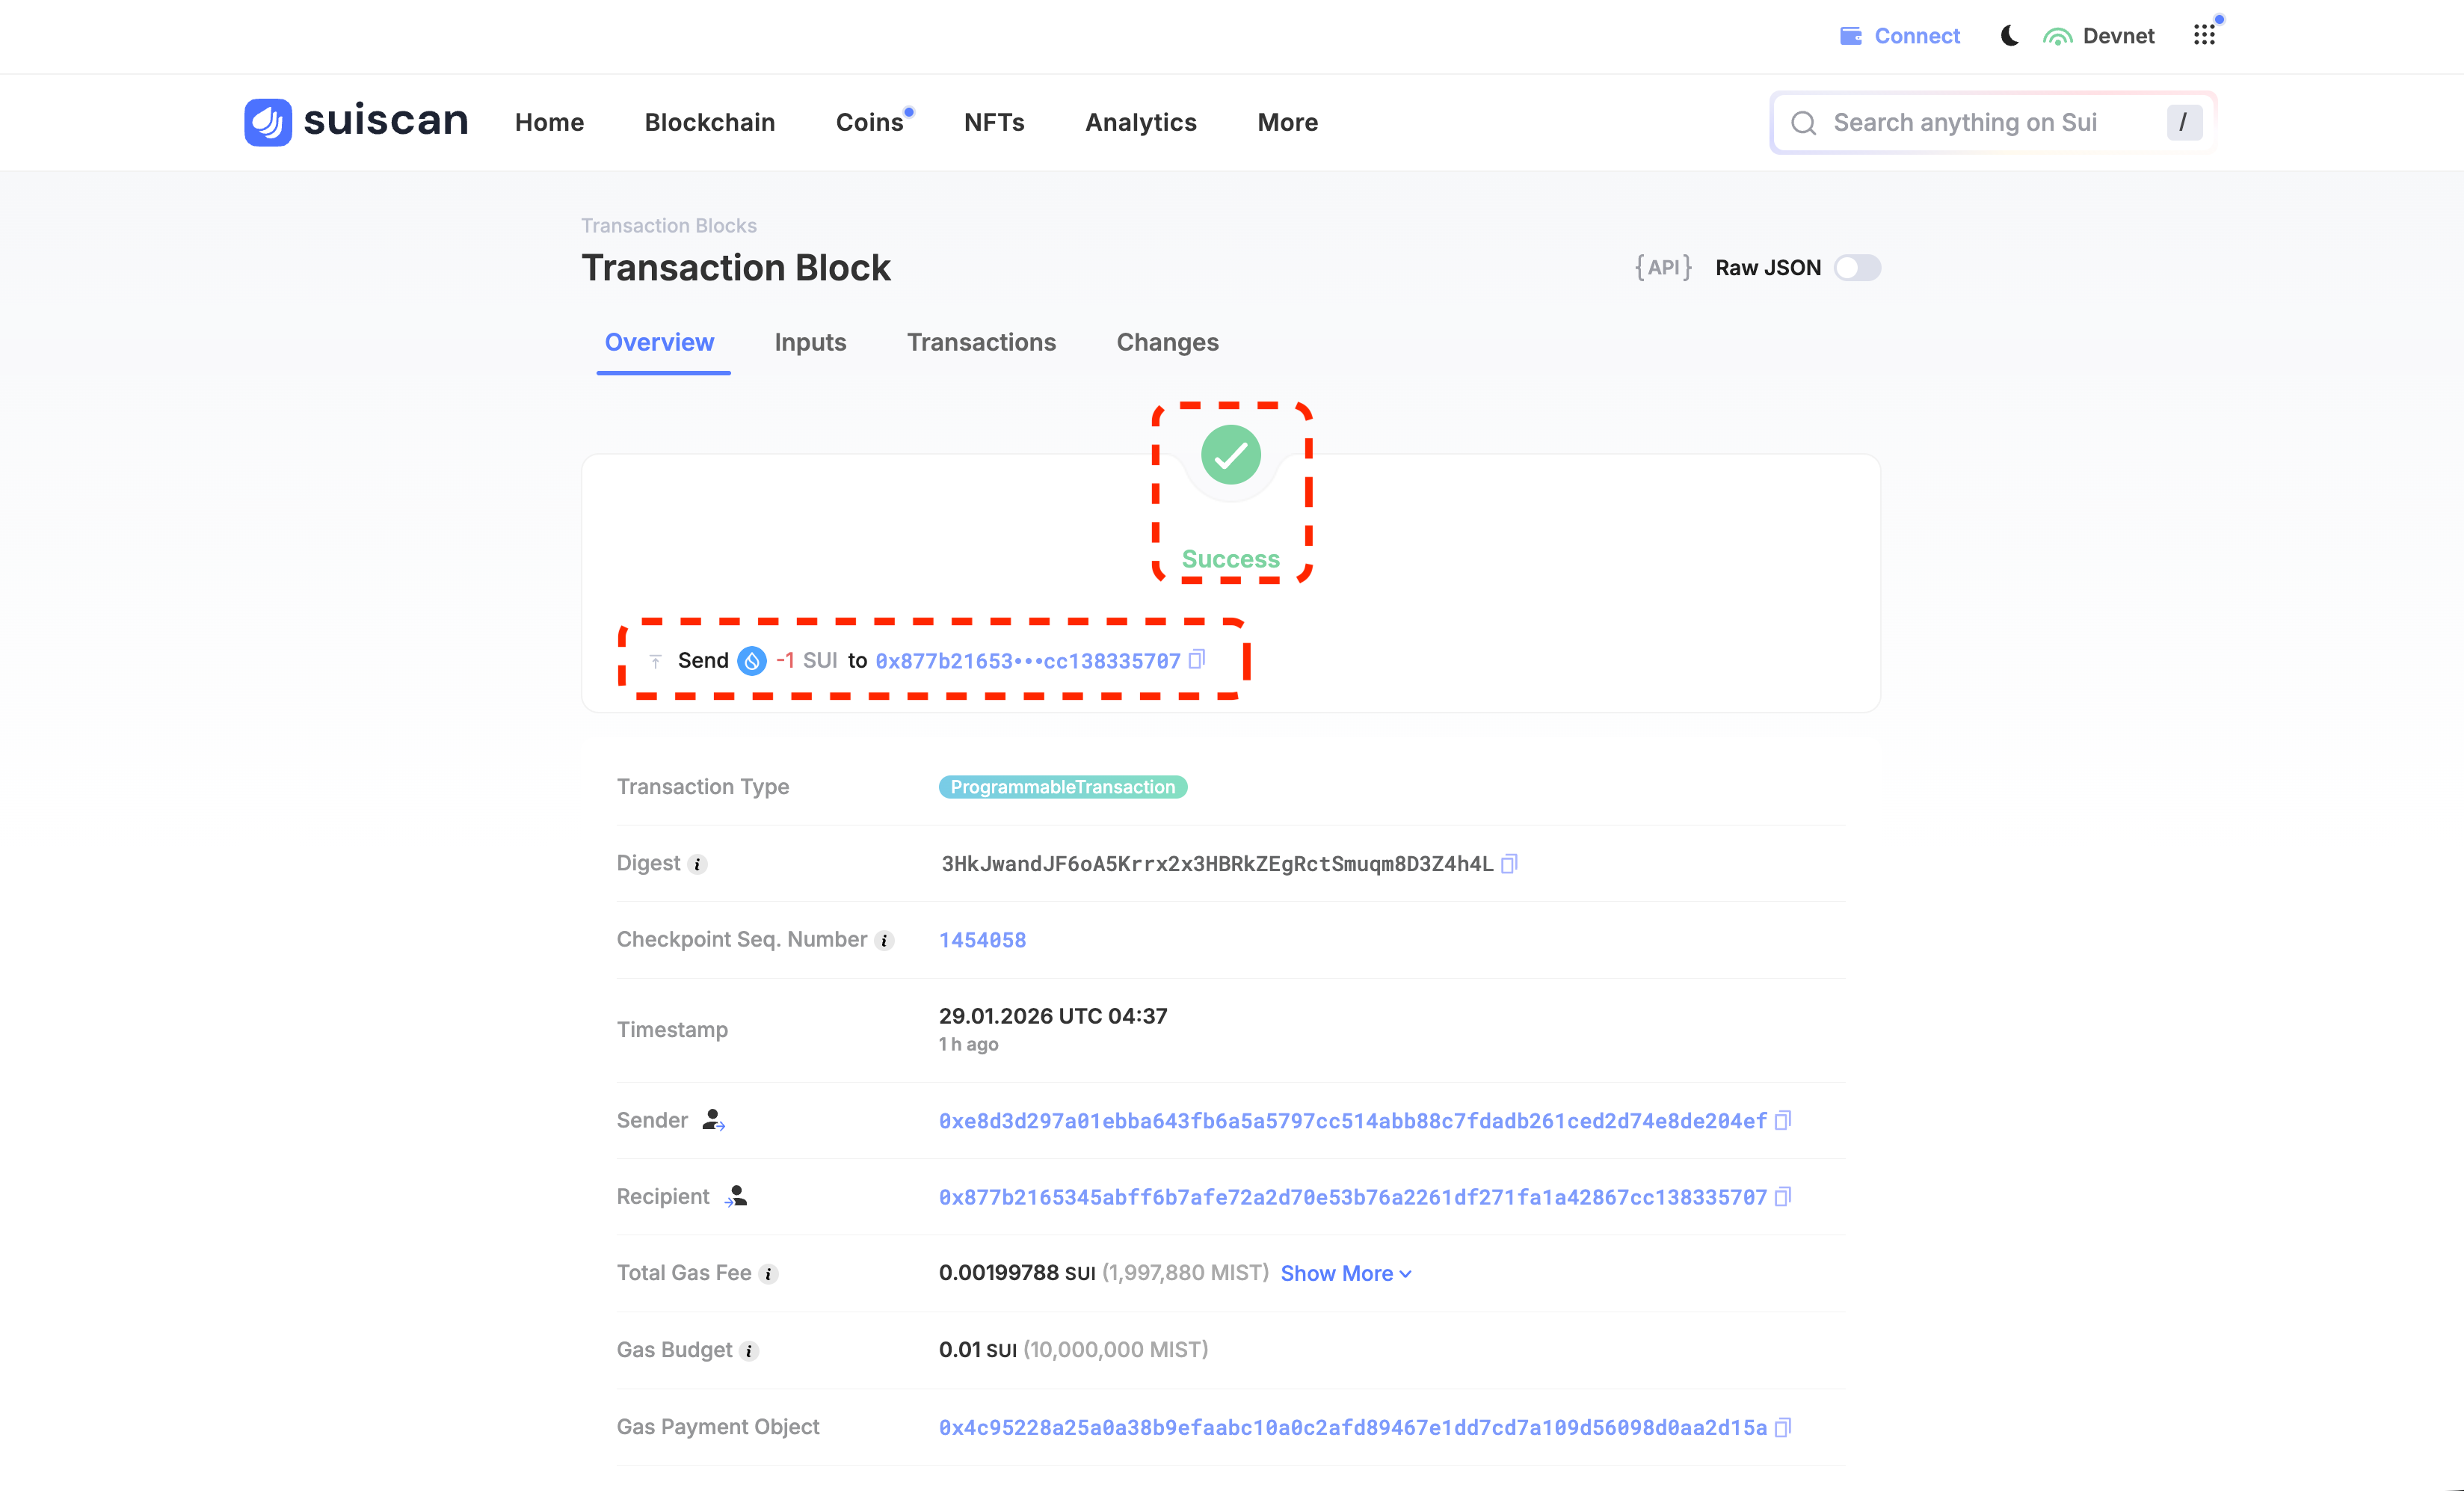Open the dark mode moon icon
Viewport: 2464px width, 1491px height.
coord(2010,35)
